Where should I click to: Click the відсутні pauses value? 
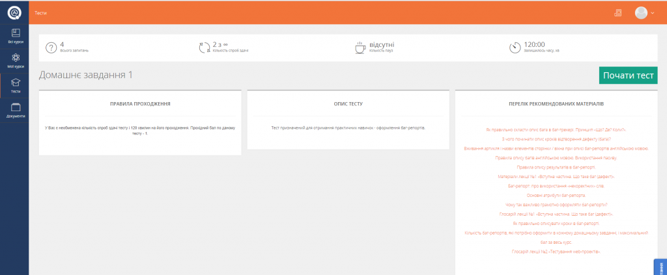382,44
